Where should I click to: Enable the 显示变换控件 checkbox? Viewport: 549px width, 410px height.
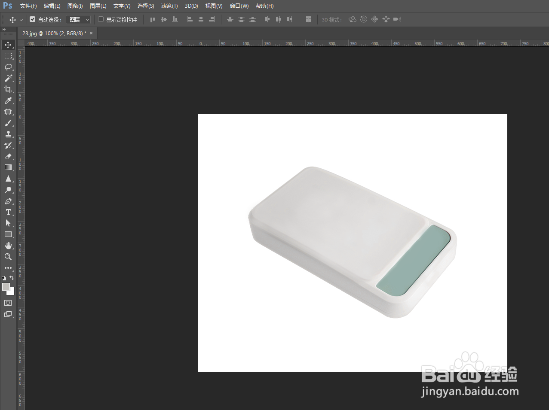pos(101,19)
